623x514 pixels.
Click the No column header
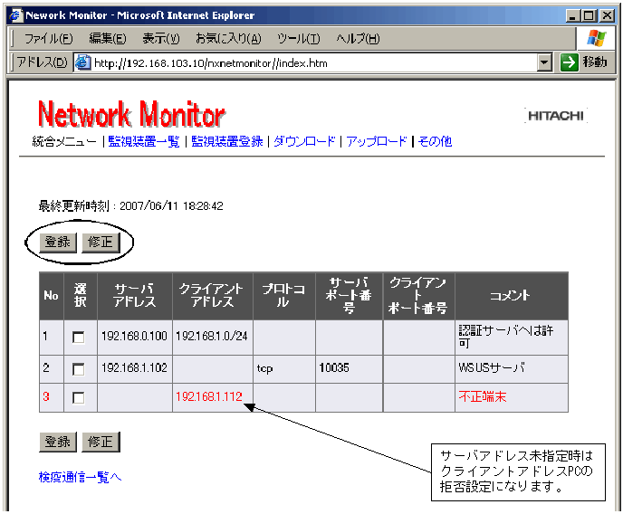(52, 295)
